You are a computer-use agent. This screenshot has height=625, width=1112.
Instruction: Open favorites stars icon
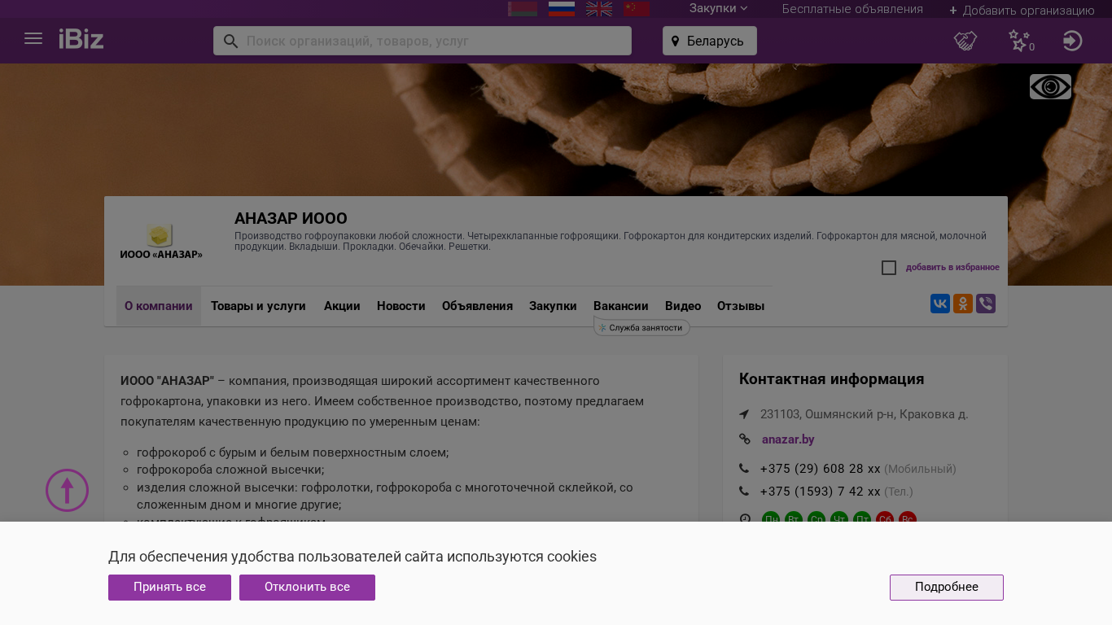tap(1019, 41)
